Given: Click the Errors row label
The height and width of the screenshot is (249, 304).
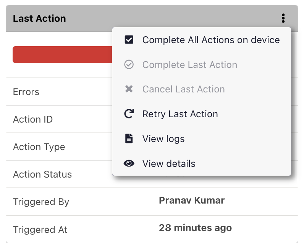Looking at the screenshot, I should (26, 92).
